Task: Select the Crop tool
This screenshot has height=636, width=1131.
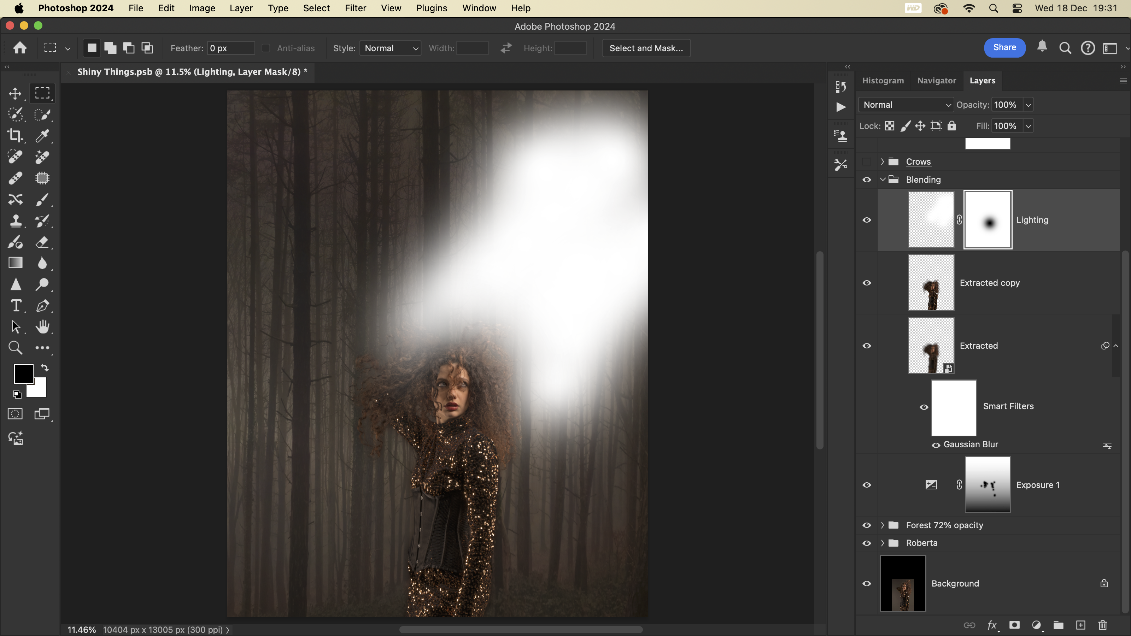Action: (x=15, y=136)
